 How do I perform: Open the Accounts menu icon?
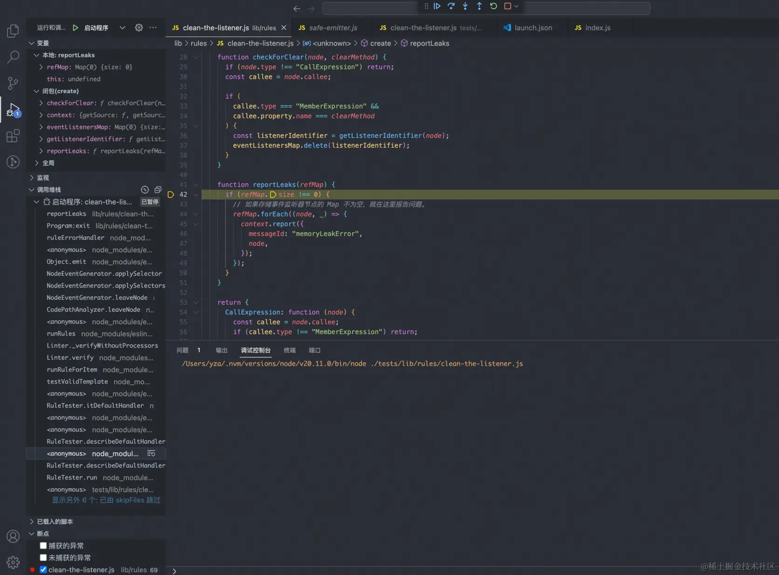pyautogui.click(x=13, y=536)
